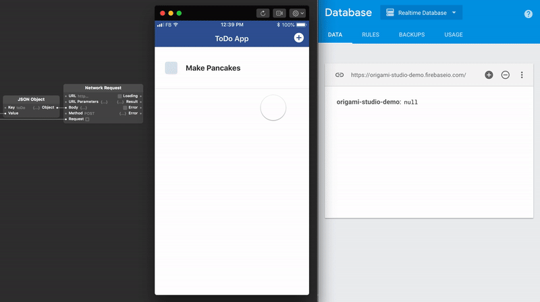The height and width of the screenshot is (302, 540).
Task: Click the ToDo App header title
Action: 232,39
